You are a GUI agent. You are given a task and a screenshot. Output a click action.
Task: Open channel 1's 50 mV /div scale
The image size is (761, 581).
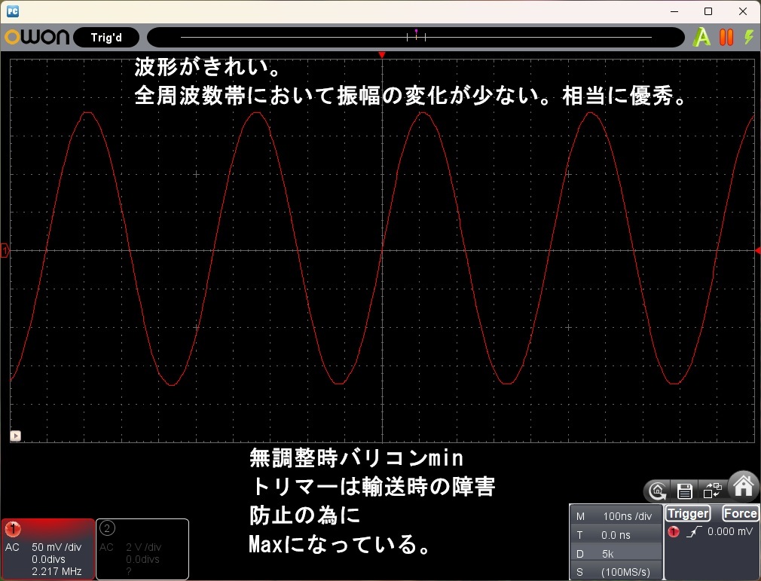pos(57,547)
